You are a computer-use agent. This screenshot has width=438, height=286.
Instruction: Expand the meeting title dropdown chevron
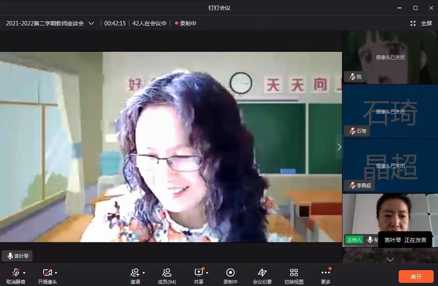coord(91,23)
